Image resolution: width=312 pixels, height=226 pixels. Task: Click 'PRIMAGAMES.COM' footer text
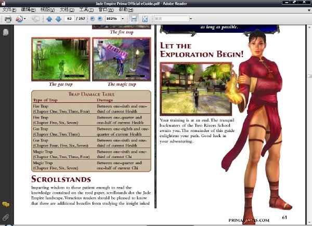(249, 220)
